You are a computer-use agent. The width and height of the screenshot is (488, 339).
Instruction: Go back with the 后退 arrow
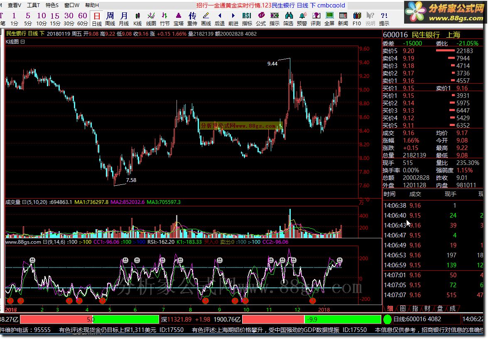click(x=219, y=19)
